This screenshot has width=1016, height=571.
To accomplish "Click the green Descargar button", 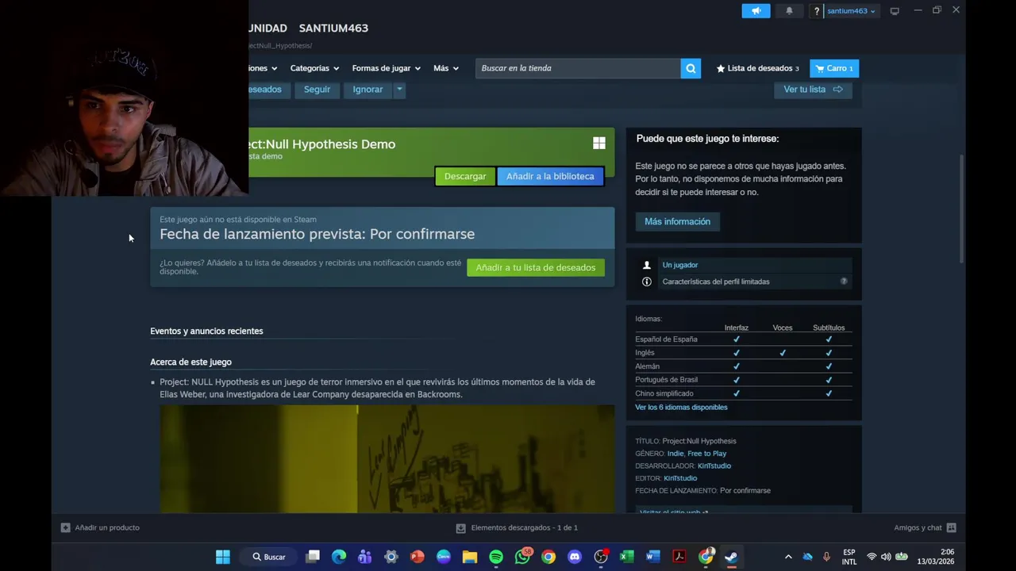I will pos(465,176).
